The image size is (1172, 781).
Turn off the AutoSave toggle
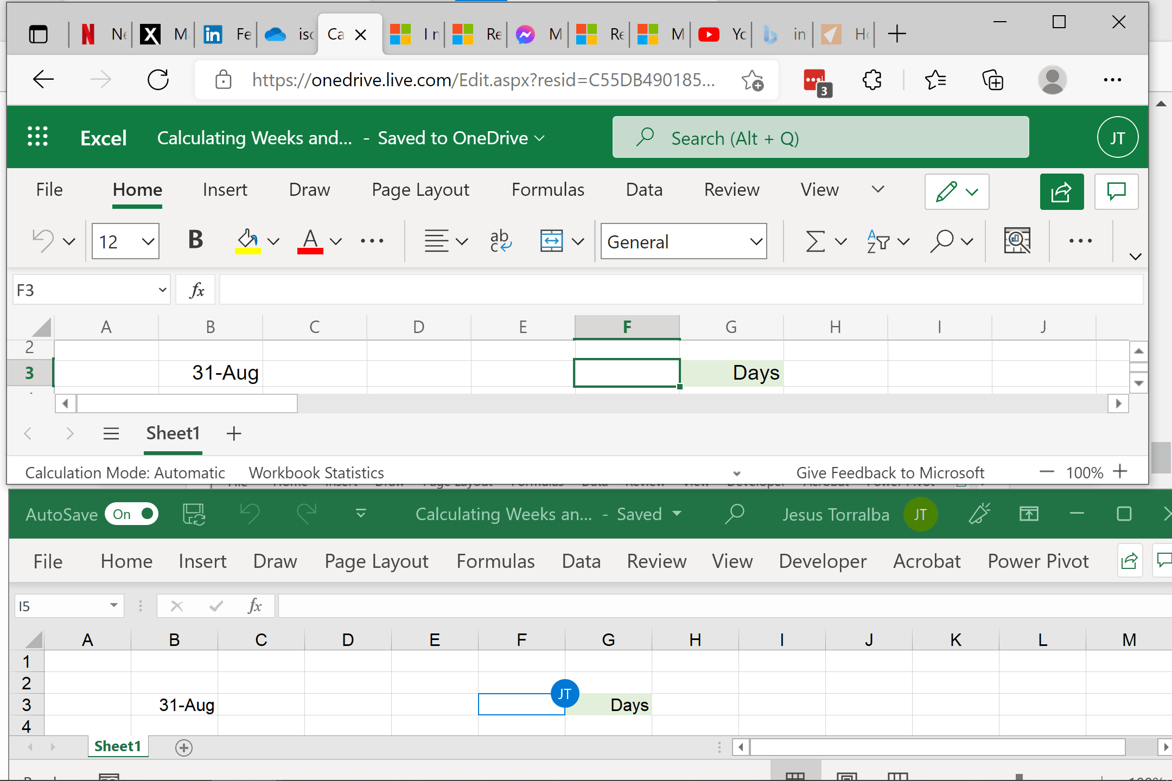[131, 514]
